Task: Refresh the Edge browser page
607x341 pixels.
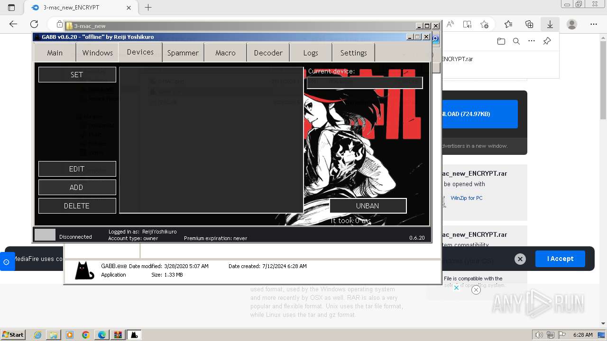Action: click(x=34, y=24)
